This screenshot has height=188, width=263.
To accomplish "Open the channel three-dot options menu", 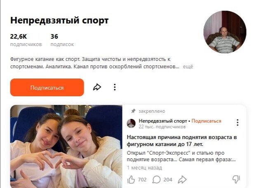I will coord(115,87).
